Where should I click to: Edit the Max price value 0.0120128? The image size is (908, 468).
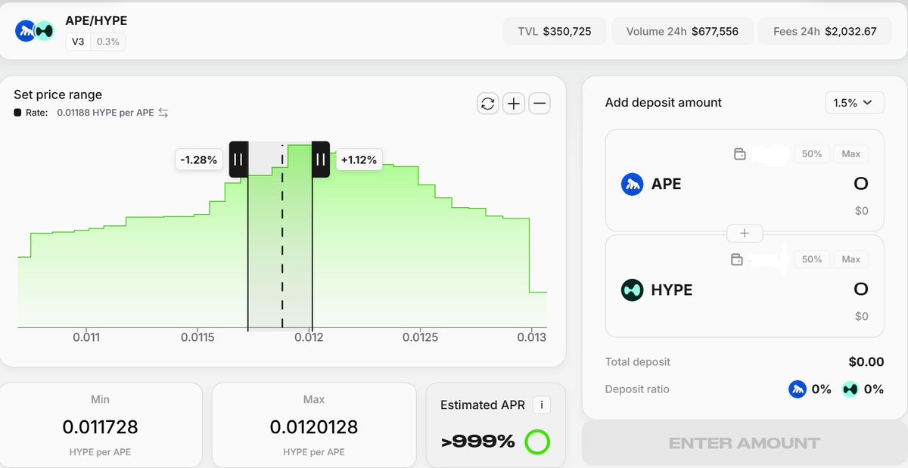pos(314,427)
